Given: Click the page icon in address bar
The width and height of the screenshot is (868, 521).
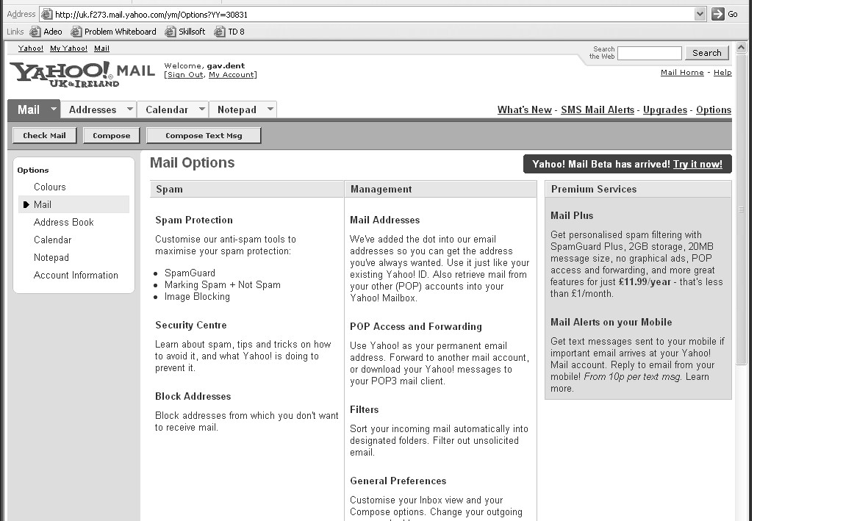Looking at the screenshot, I should 47,15.
